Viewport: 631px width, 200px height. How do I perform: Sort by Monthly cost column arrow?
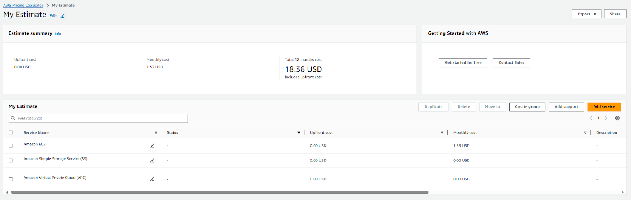click(x=585, y=133)
